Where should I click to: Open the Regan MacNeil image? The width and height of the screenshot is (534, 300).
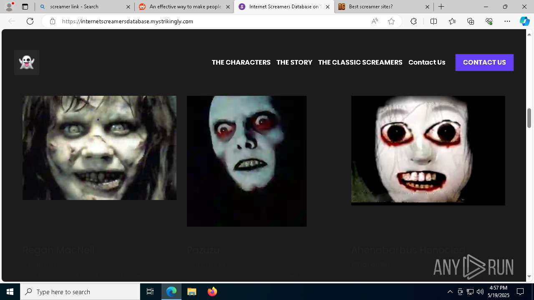click(x=99, y=148)
